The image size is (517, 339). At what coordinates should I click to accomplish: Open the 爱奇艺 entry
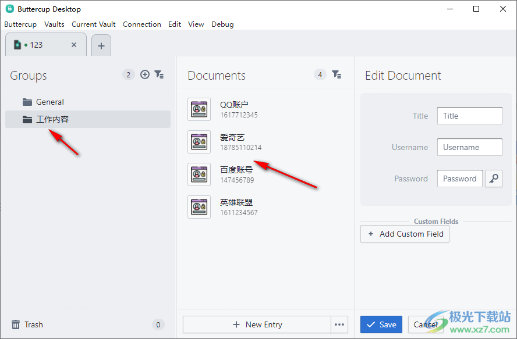tap(265, 142)
